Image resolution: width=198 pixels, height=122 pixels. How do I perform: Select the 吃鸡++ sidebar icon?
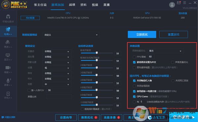click(8, 29)
